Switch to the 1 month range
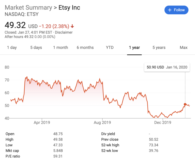This screenshot has width=195, height=165. tap(61, 47)
